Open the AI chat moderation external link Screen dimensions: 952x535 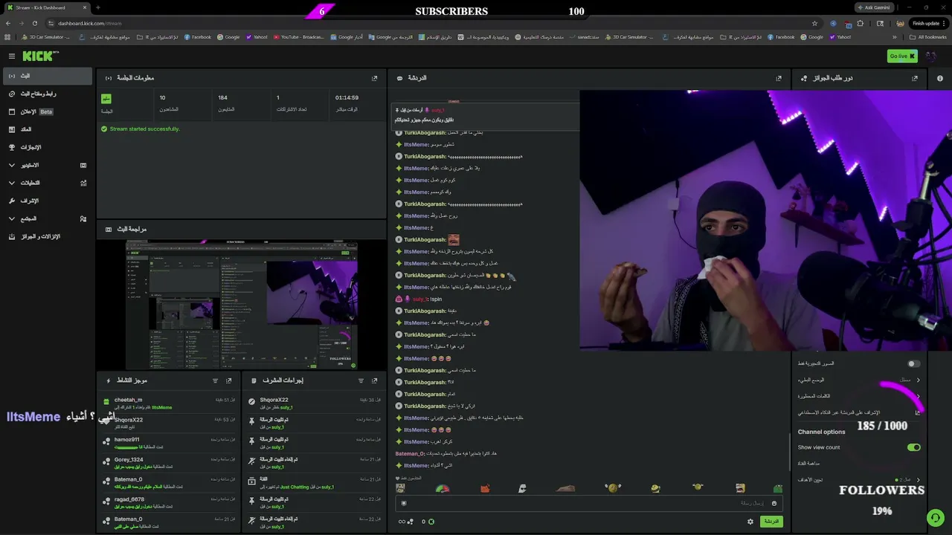point(918,412)
